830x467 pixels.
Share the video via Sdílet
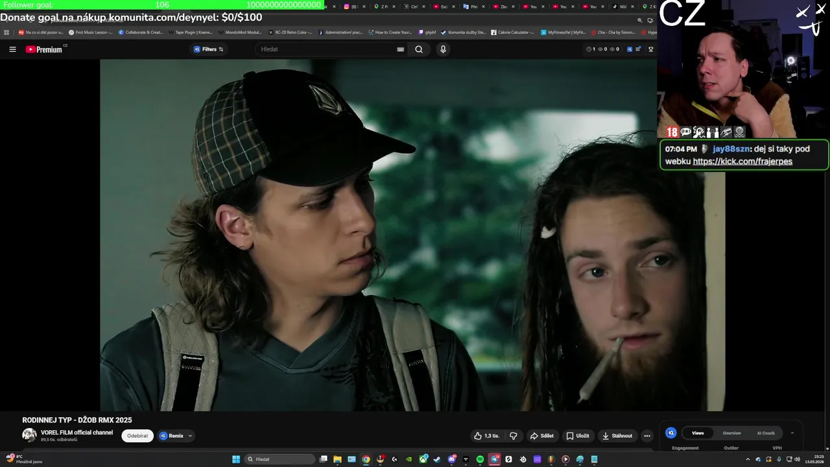click(x=542, y=436)
